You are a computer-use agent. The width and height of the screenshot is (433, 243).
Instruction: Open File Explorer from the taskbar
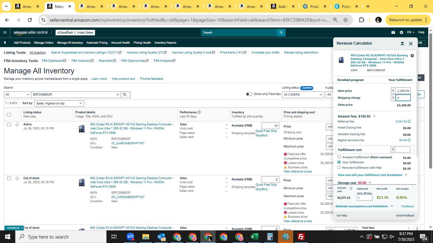click(x=146, y=237)
